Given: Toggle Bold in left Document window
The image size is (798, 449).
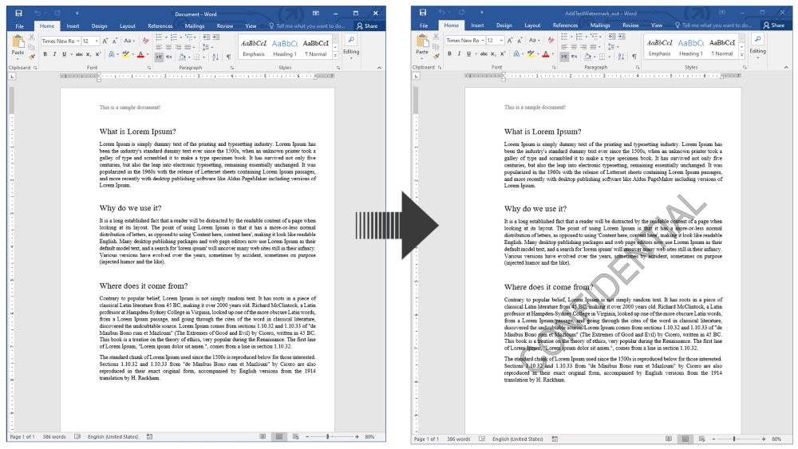Looking at the screenshot, I should (x=45, y=55).
